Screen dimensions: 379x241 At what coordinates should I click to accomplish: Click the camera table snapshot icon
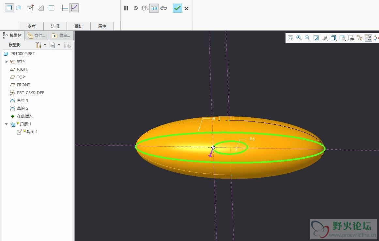351,38
